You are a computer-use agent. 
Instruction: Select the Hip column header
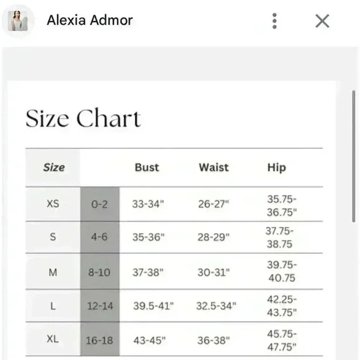[277, 168]
